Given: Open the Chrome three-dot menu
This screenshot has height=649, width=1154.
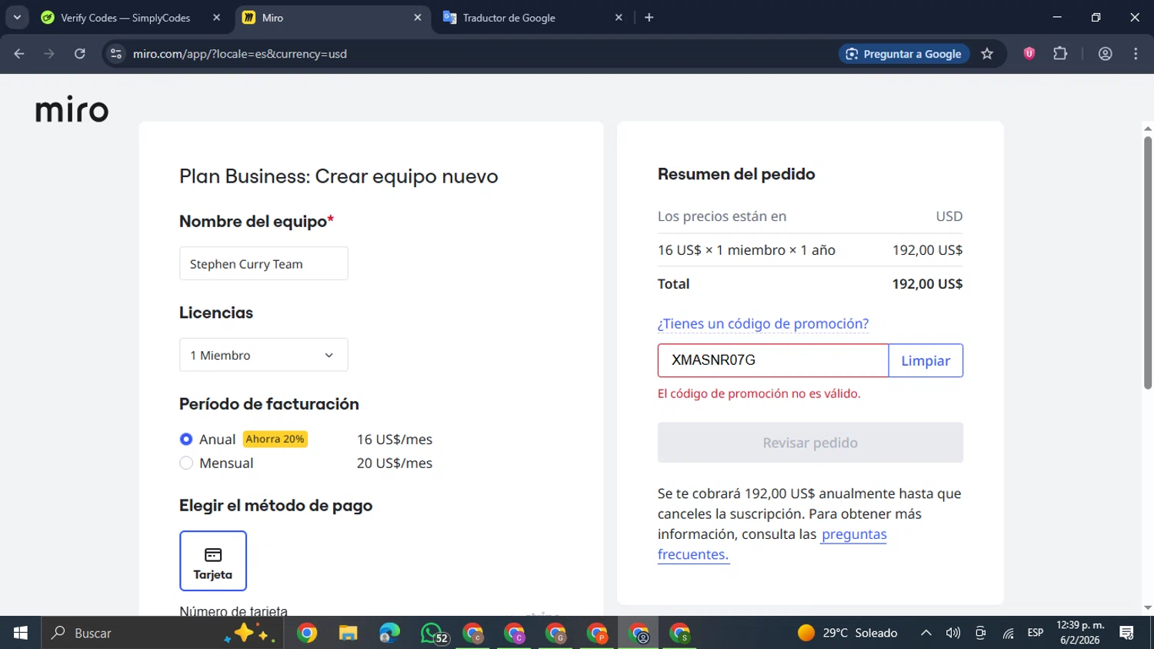Looking at the screenshot, I should (1136, 54).
